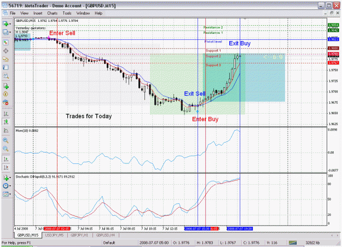
Task: Select the 1.9821 blue pivot price label
Action: pyautogui.click(x=333, y=39)
